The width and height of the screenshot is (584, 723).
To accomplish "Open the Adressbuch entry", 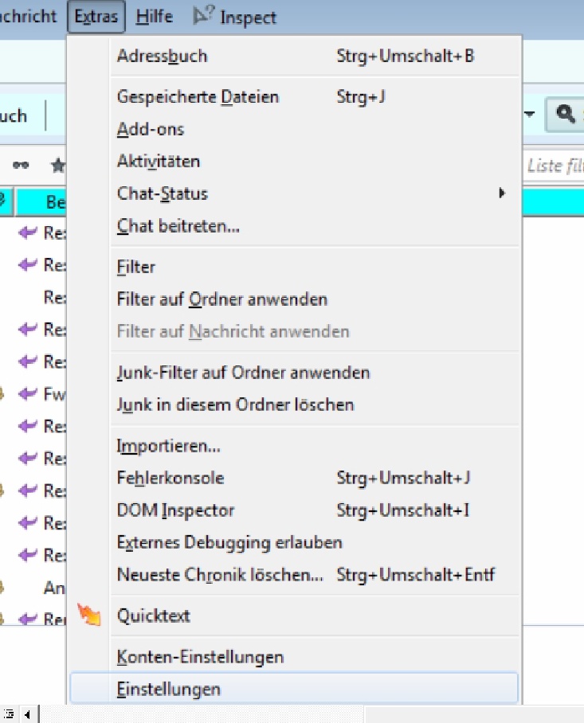I will pos(162,56).
